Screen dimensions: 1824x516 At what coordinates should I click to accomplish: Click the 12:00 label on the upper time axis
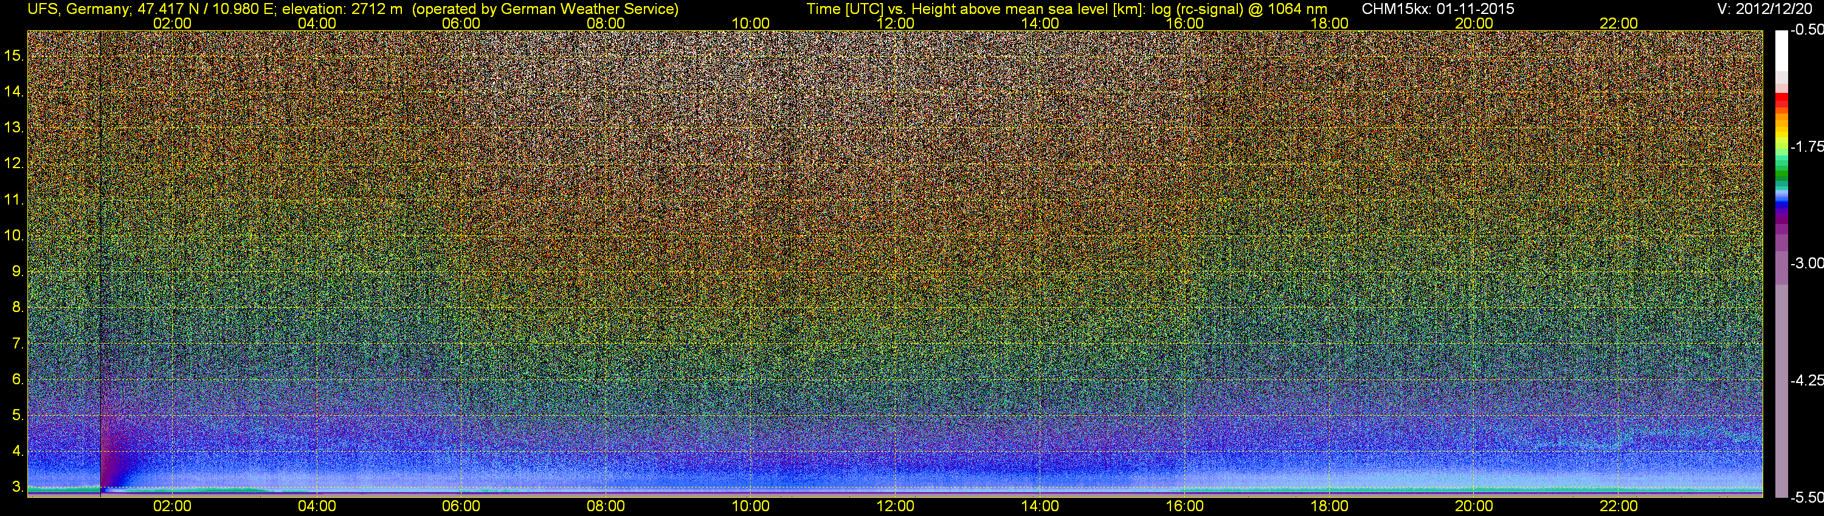[x=895, y=23]
